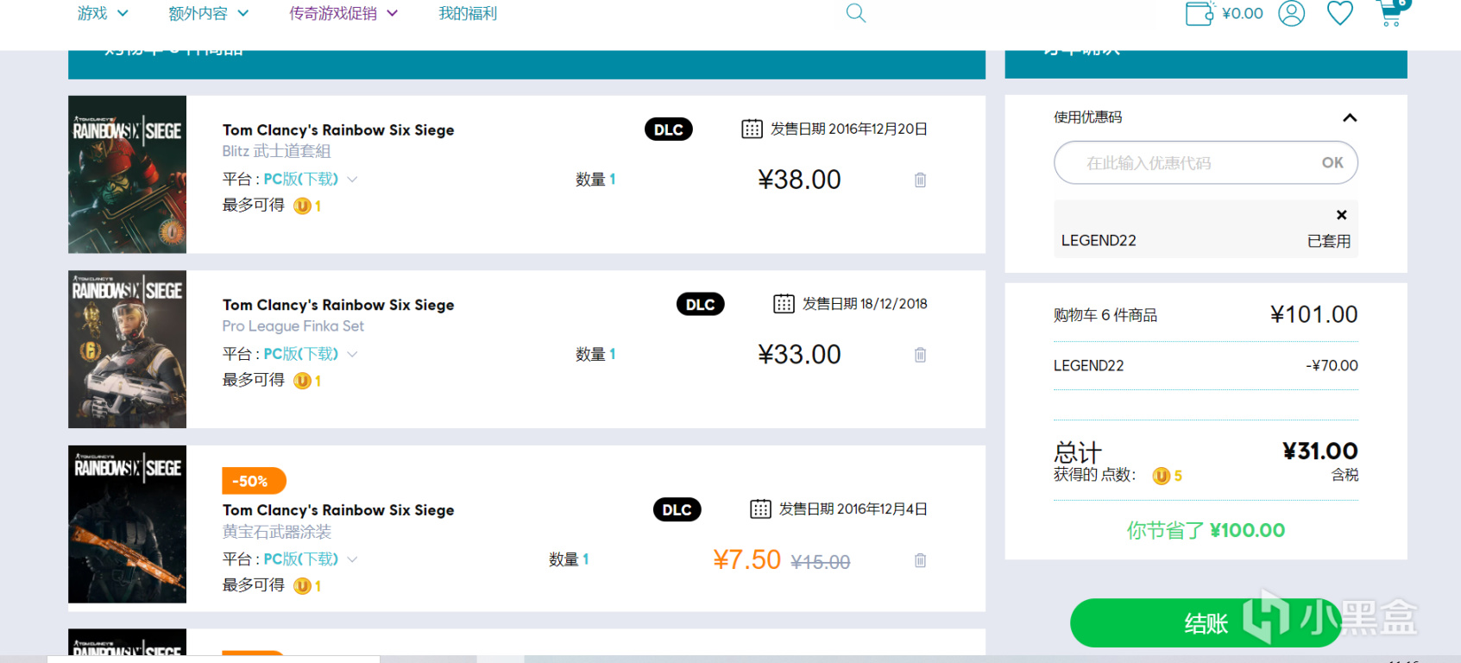Click the 你节省了 ¥100.00 savings text
Screen dimensions: 1461x663
point(1206,530)
